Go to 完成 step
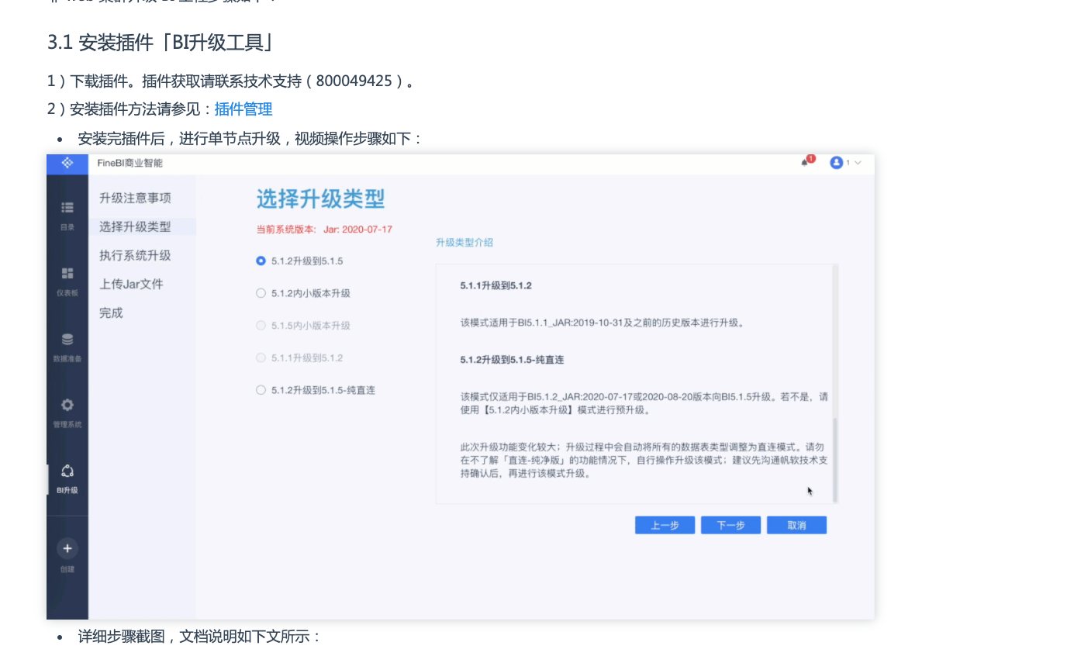This screenshot has width=1067, height=656. coord(111,313)
